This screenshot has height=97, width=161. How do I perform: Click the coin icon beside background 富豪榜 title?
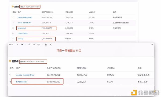pos(13,6)
